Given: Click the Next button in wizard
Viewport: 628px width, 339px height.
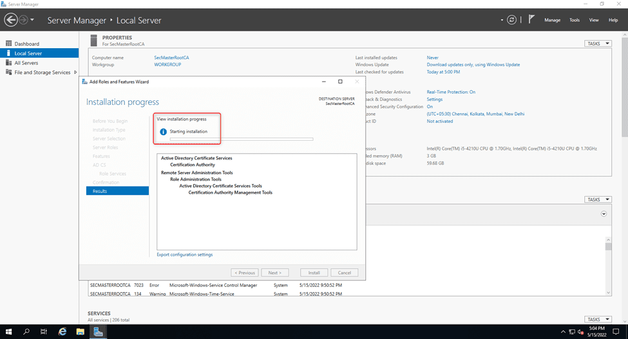Looking at the screenshot, I should (x=275, y=273).
